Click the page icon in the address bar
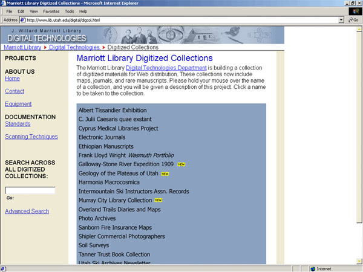This screenshot has width=363, height=272. click(23, 20)
